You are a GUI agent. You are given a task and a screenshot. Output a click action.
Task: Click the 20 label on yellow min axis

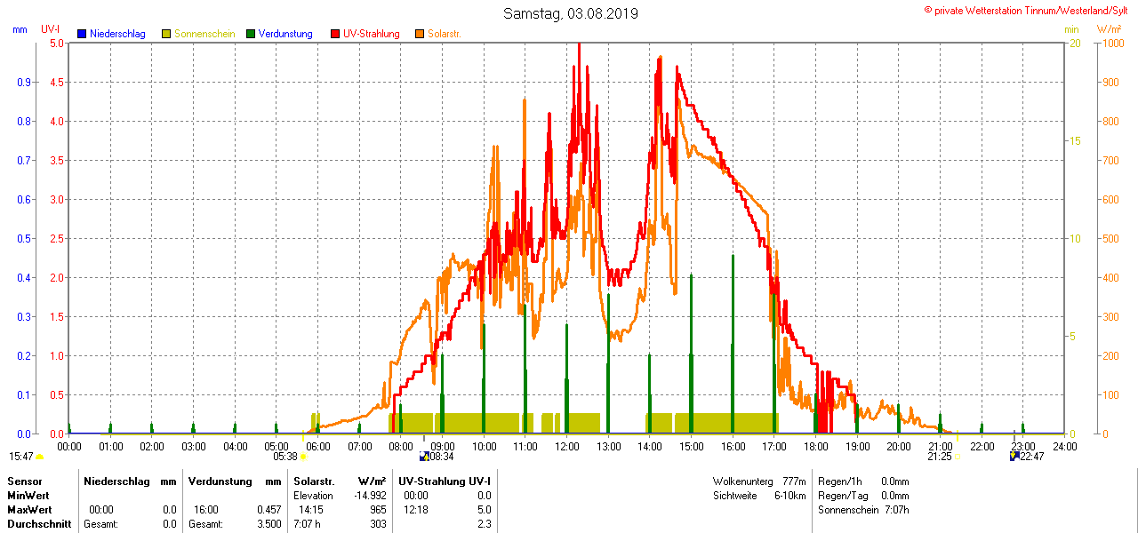pos(1074,43)
